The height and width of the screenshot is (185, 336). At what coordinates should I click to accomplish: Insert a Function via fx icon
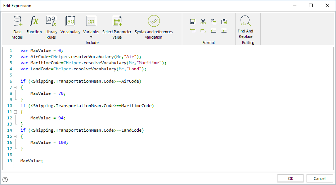click(34, 25)
